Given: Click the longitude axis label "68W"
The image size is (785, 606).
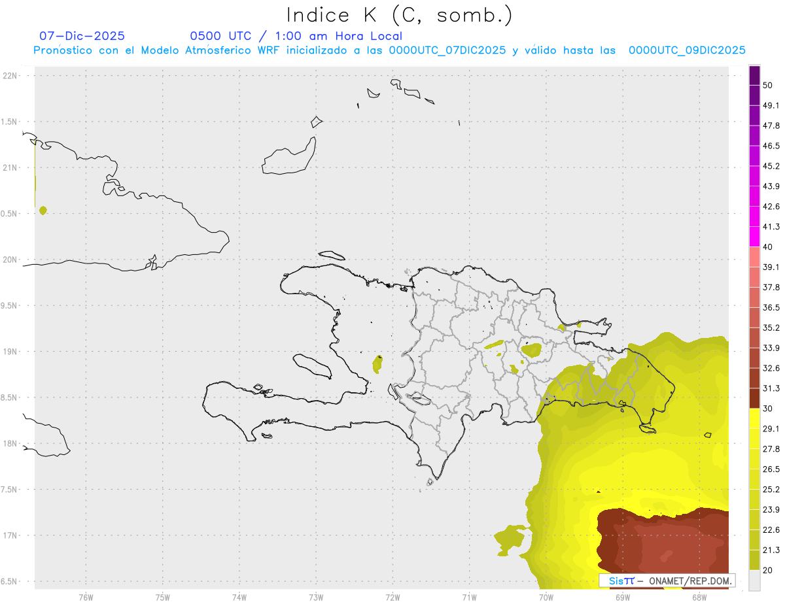Looking at the screenshot, I should (699, 598).
